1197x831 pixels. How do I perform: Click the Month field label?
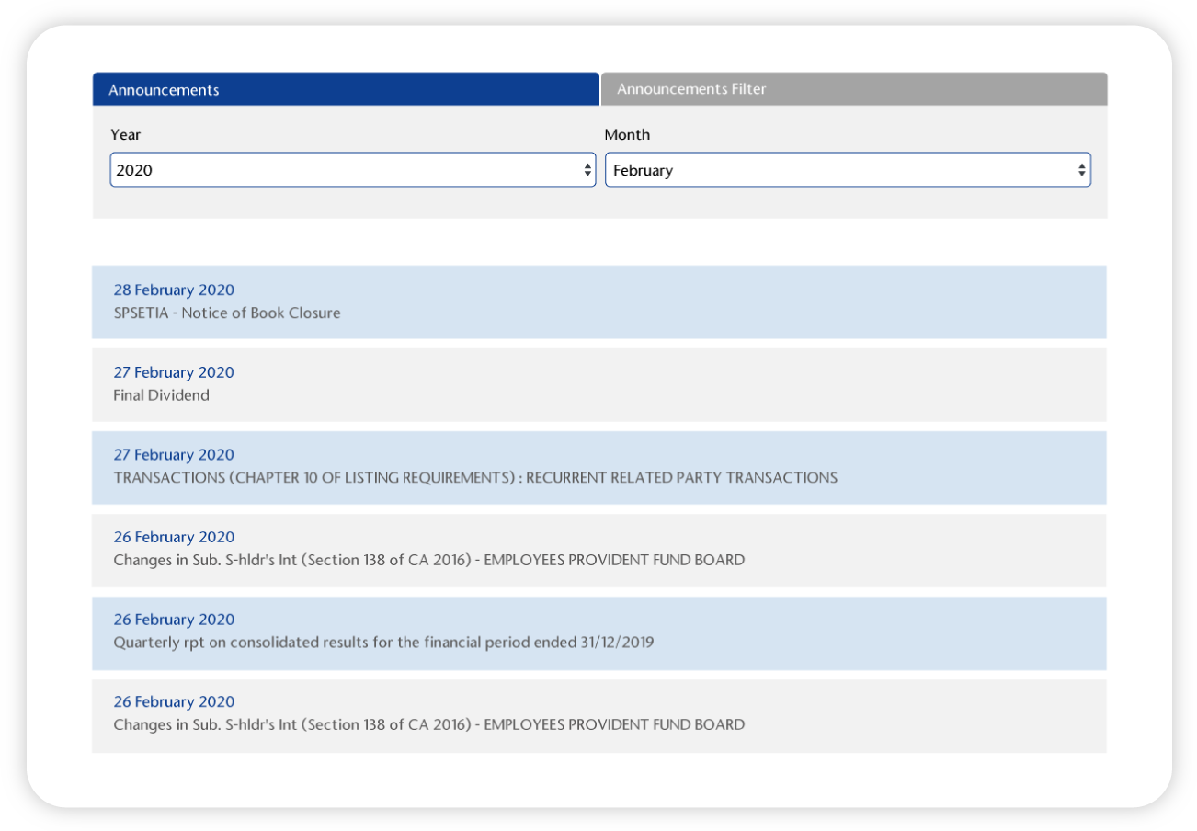[627, 135]
